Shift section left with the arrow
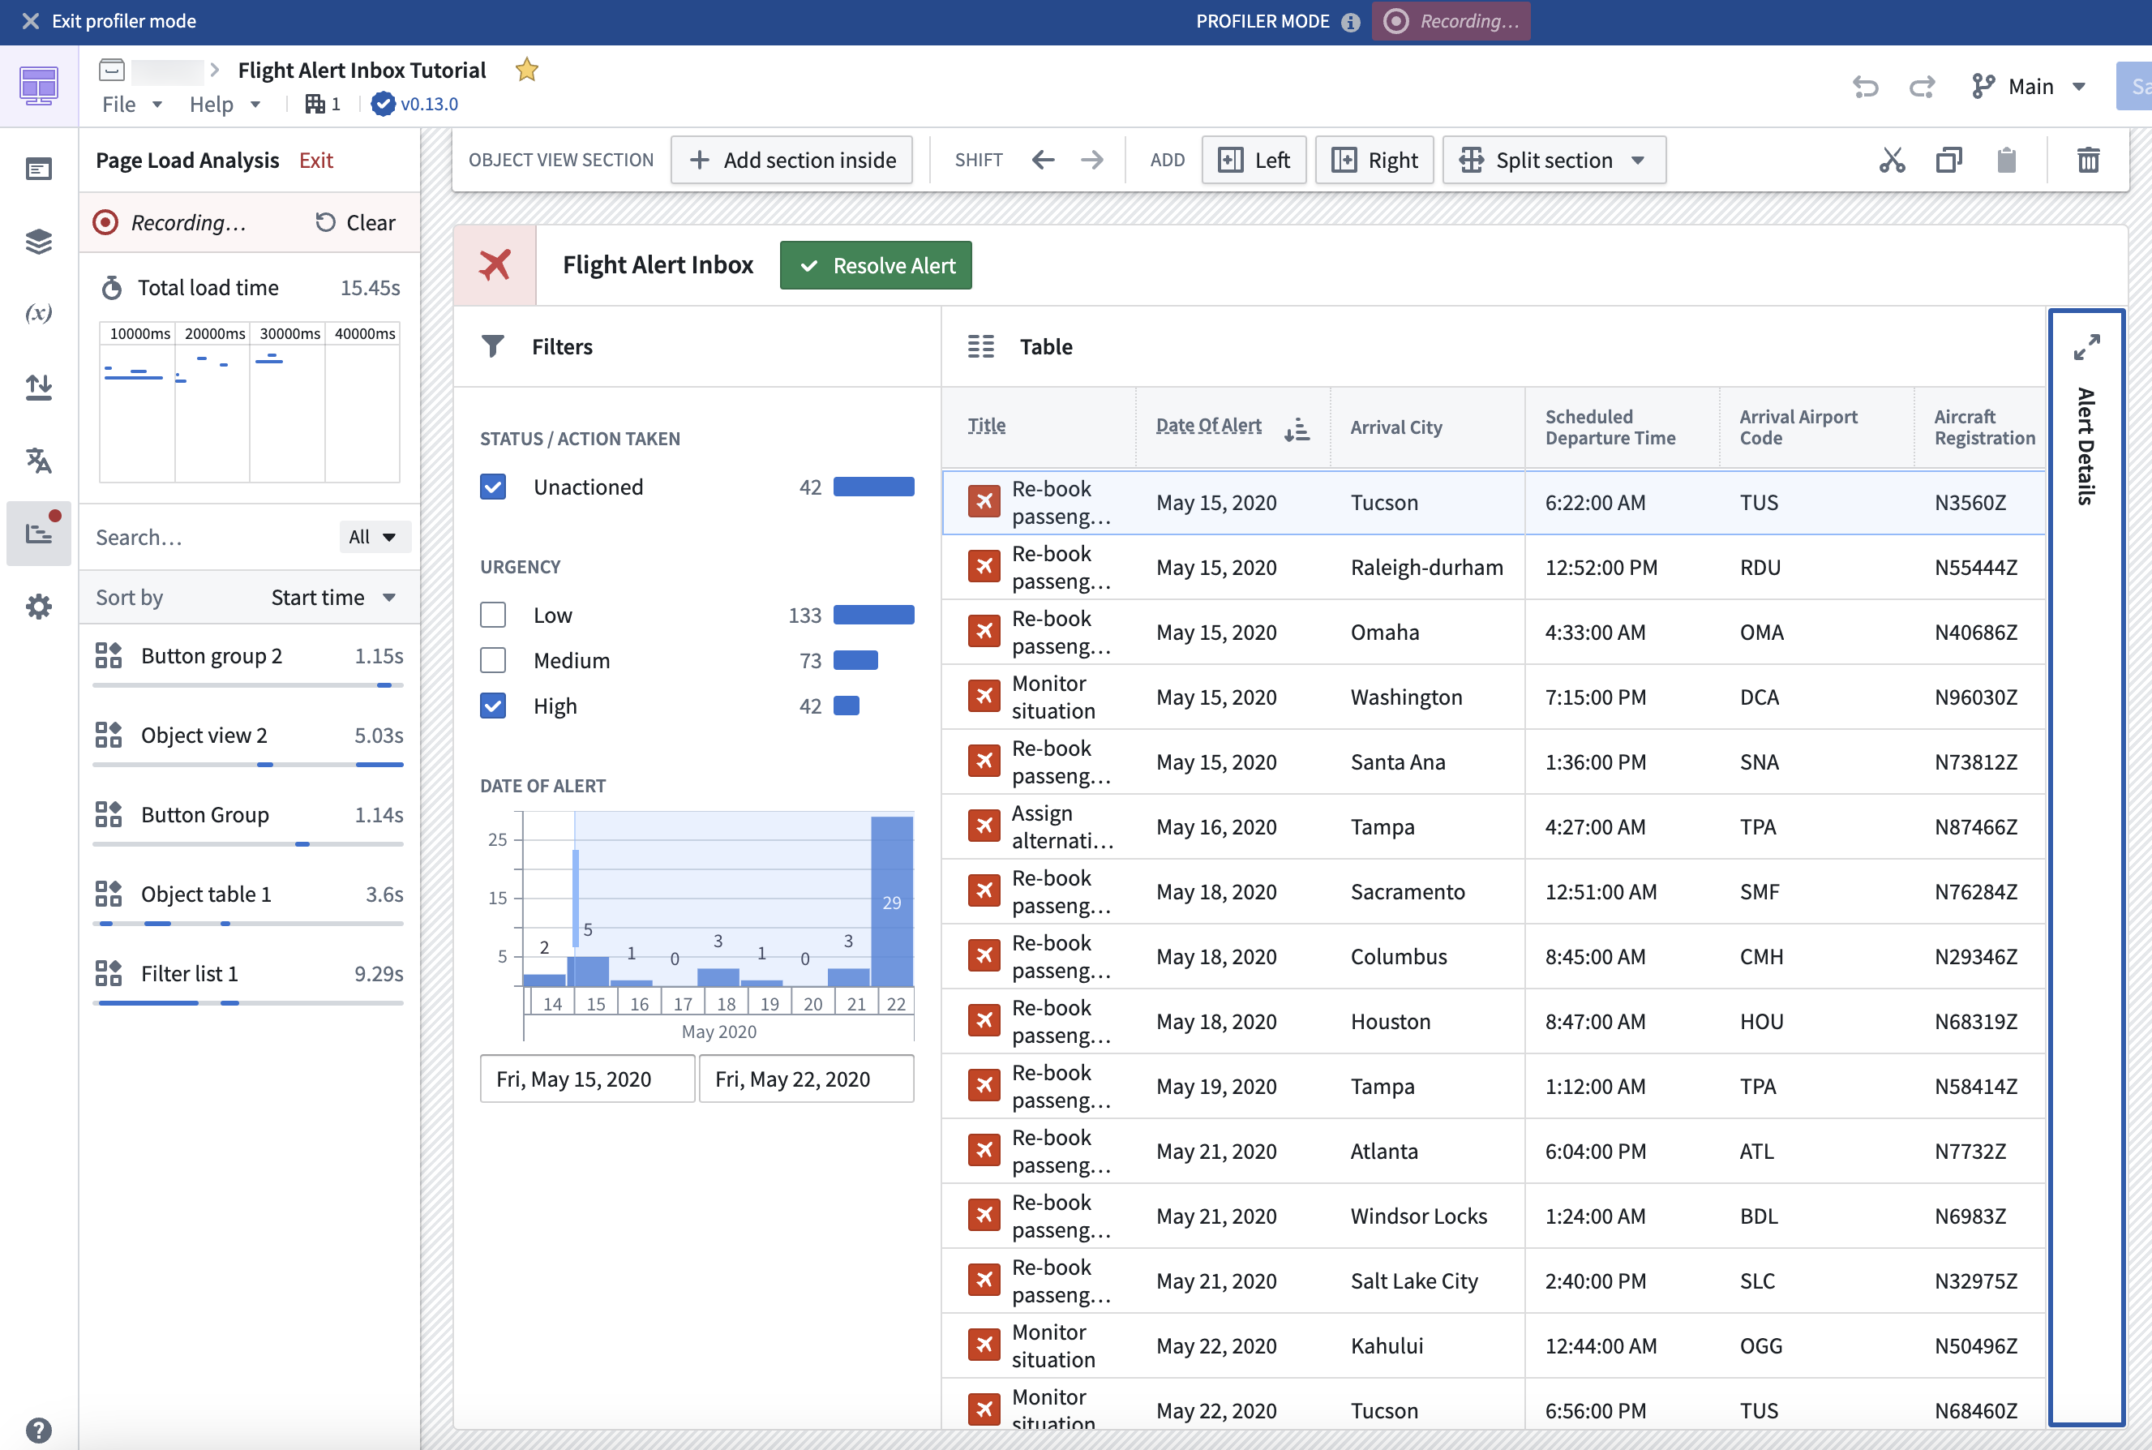 pos(1043,160)
